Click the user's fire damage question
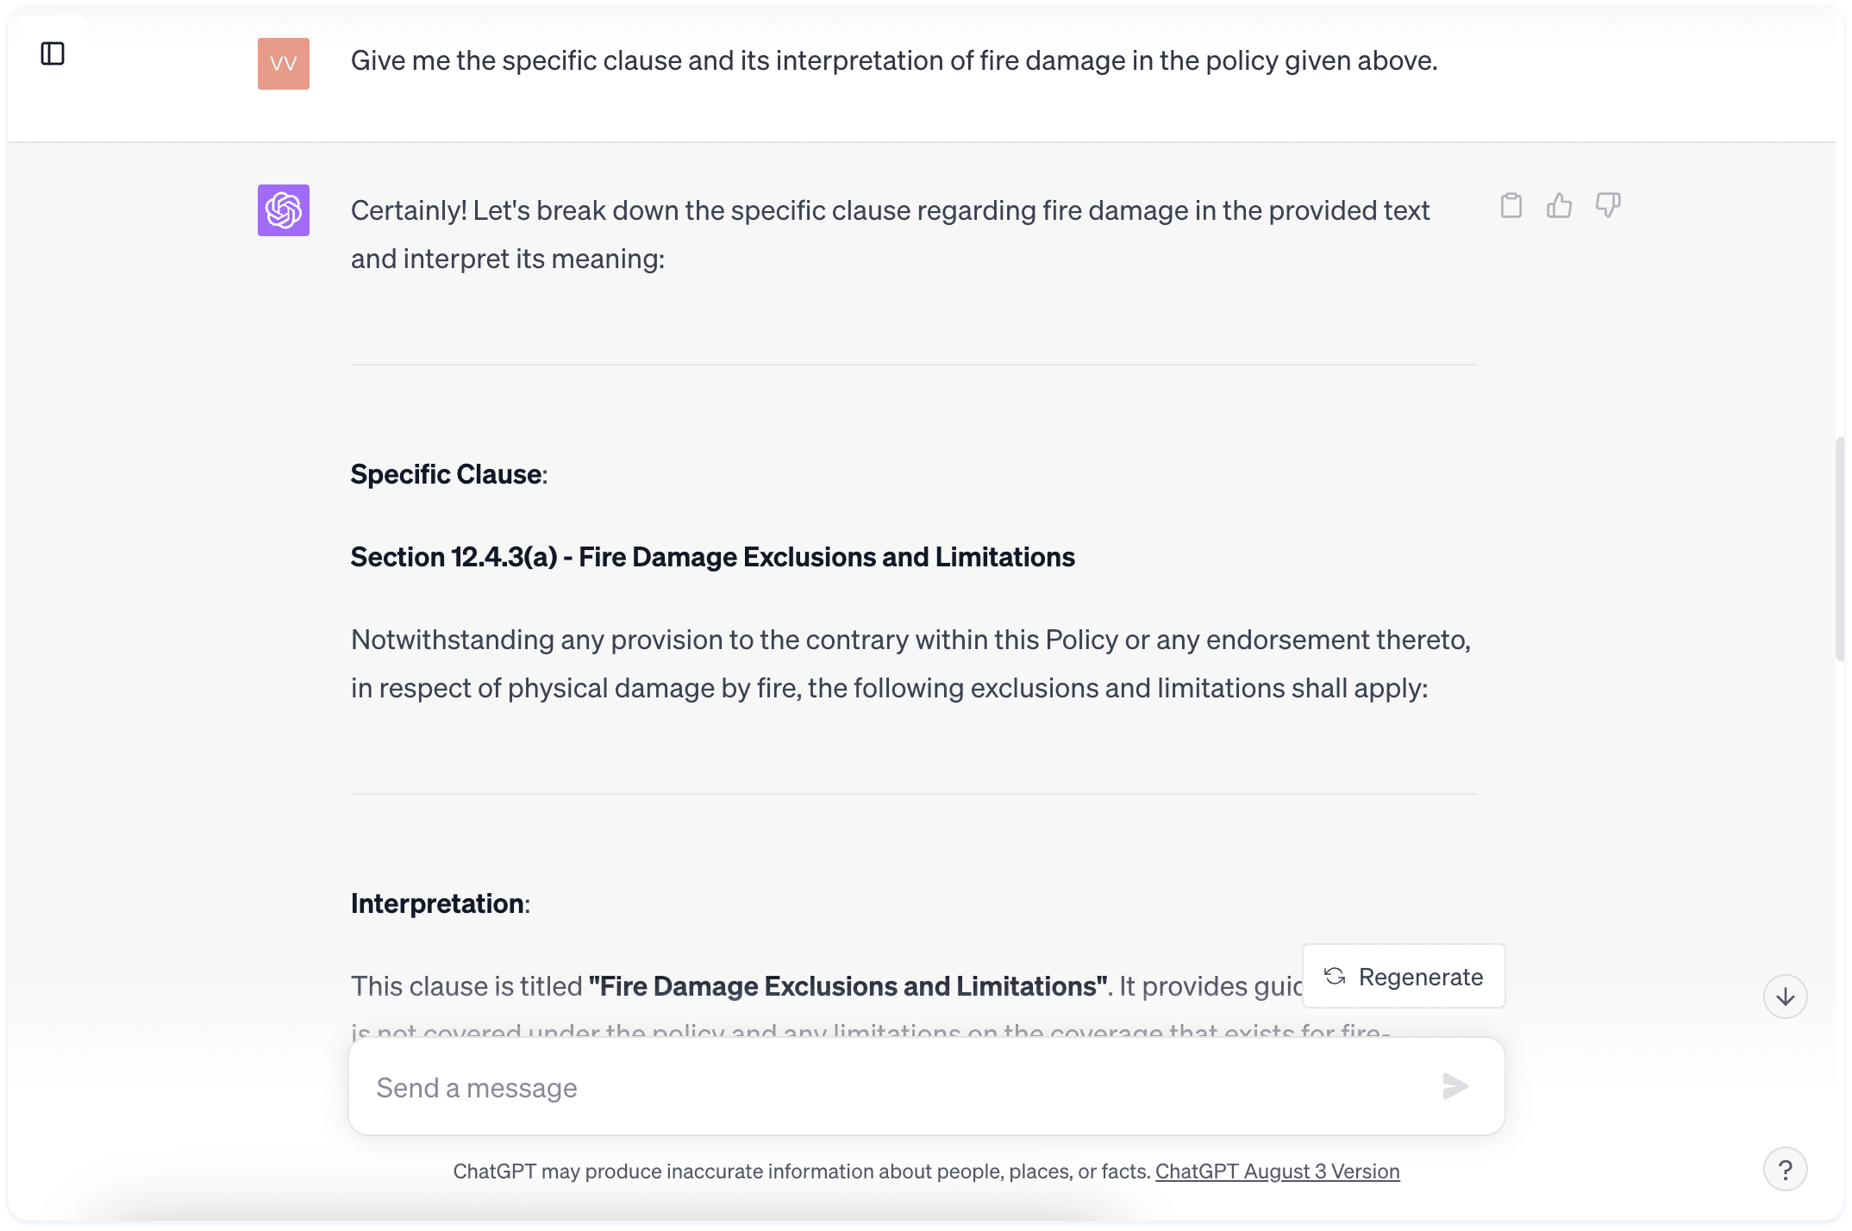The image size is (1852, 1231). point(894,60)
